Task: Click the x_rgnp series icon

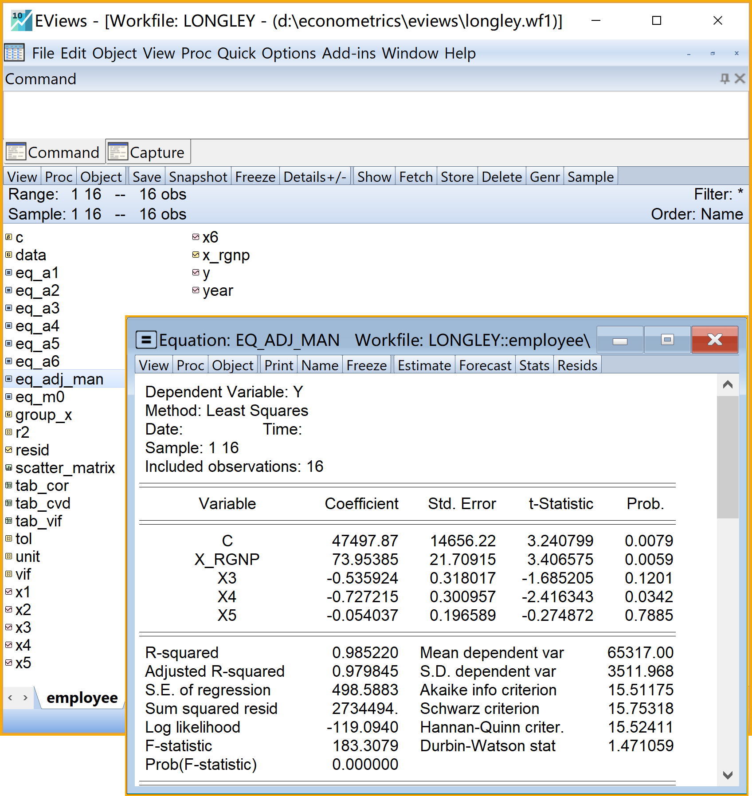Action: coord(196,255)
